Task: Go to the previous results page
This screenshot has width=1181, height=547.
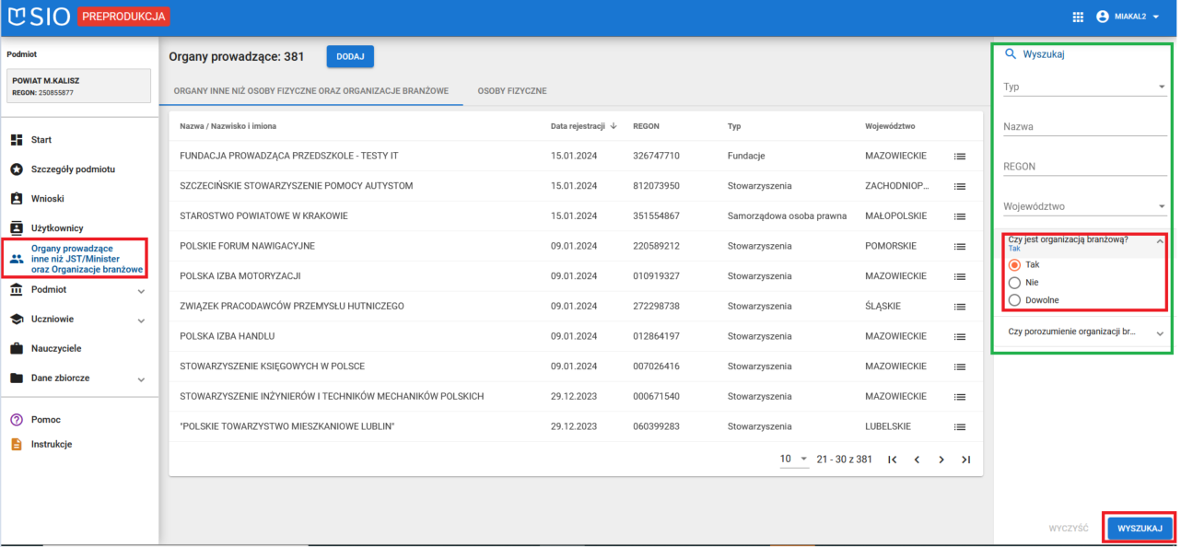Action: [x=917, y=460]
